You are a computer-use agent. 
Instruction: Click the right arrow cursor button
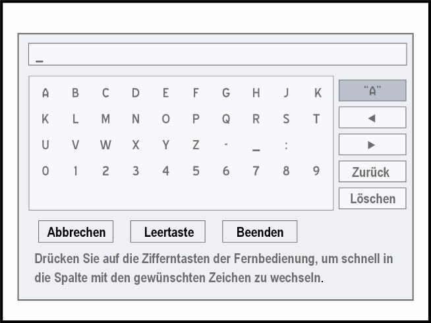(372, 145)
